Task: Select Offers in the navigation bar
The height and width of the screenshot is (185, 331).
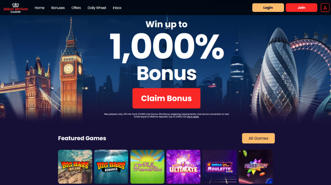Action: click(76, 8)
